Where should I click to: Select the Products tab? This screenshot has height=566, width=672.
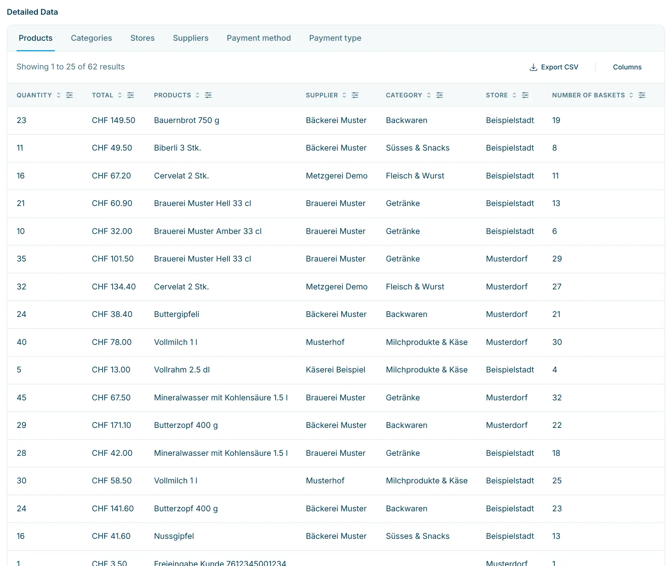click(36, 38)
